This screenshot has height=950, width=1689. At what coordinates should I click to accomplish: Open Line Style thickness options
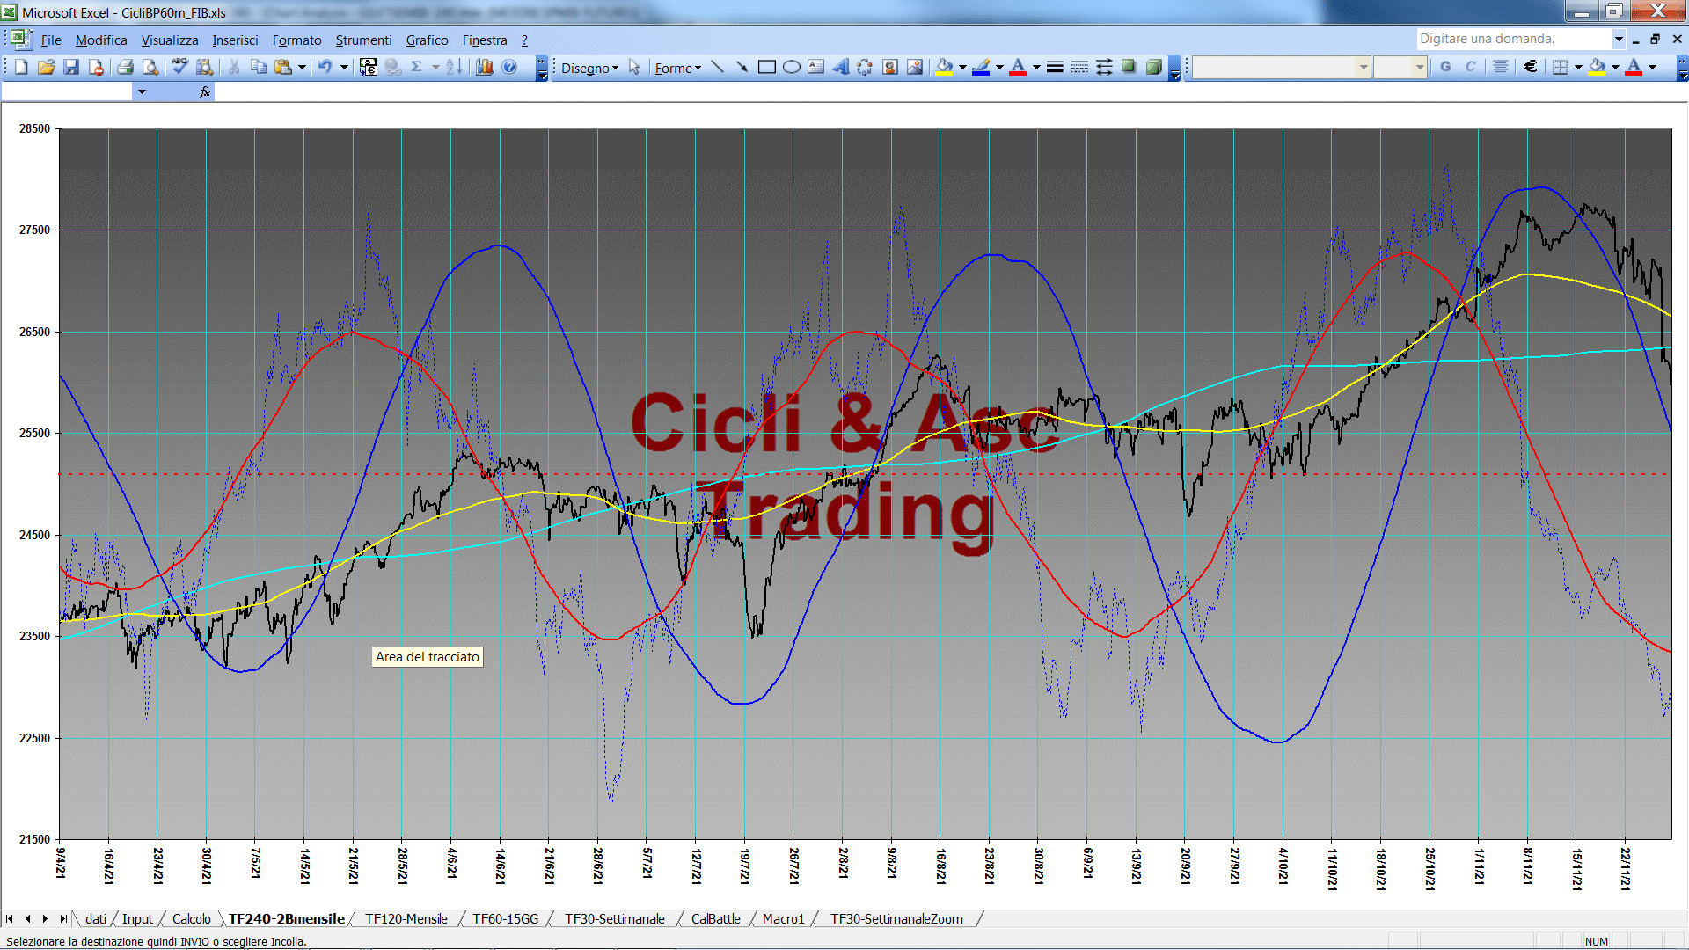(x=1055, y=67)
